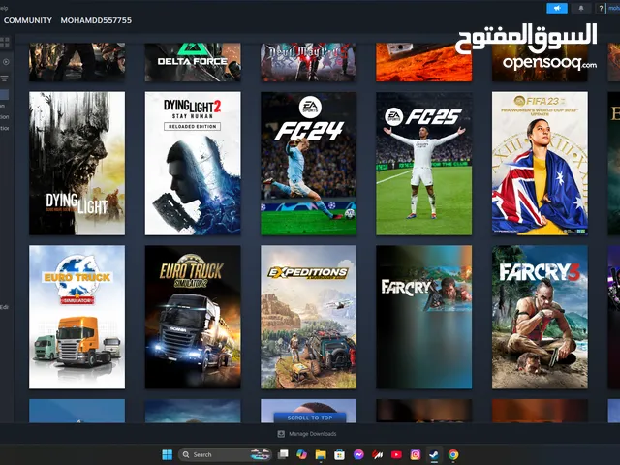Click the play-circle ready-to-play filter icon

coord(6,62)
